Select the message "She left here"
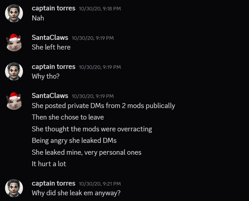This screenshot has width=249, height=201. pyautogui.click(x=51, y=47)
